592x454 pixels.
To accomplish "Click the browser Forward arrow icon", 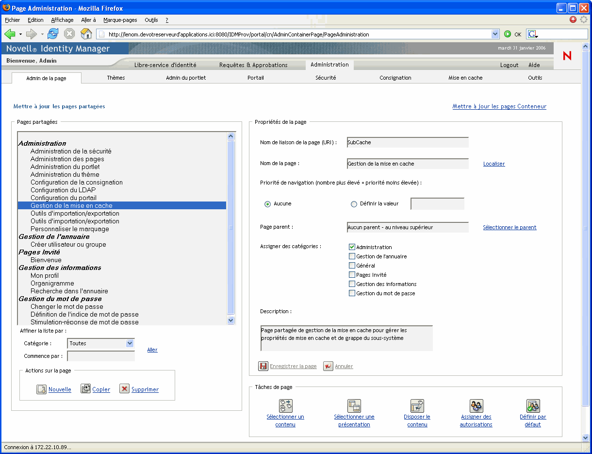I will pyautogui.click(x=32, y=34).
